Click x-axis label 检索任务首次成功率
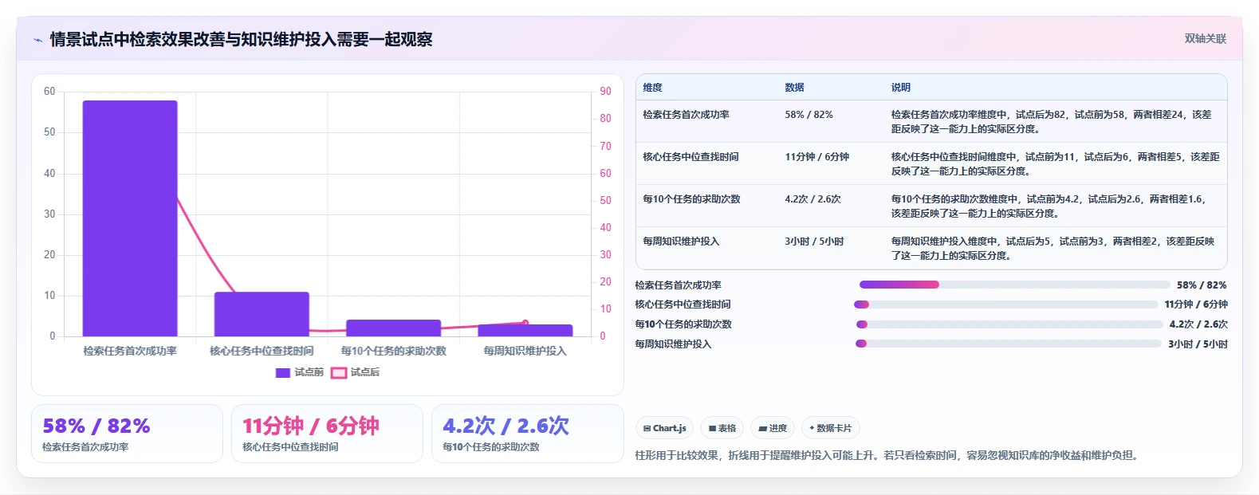The height and width of the screenshot is (495, 1259). coord(130,351)
